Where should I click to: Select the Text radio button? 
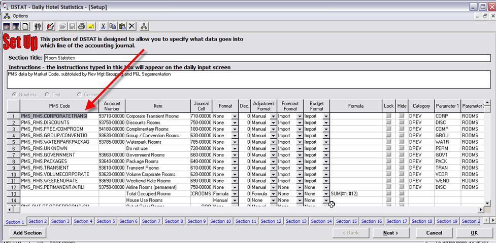coord(47,94)
